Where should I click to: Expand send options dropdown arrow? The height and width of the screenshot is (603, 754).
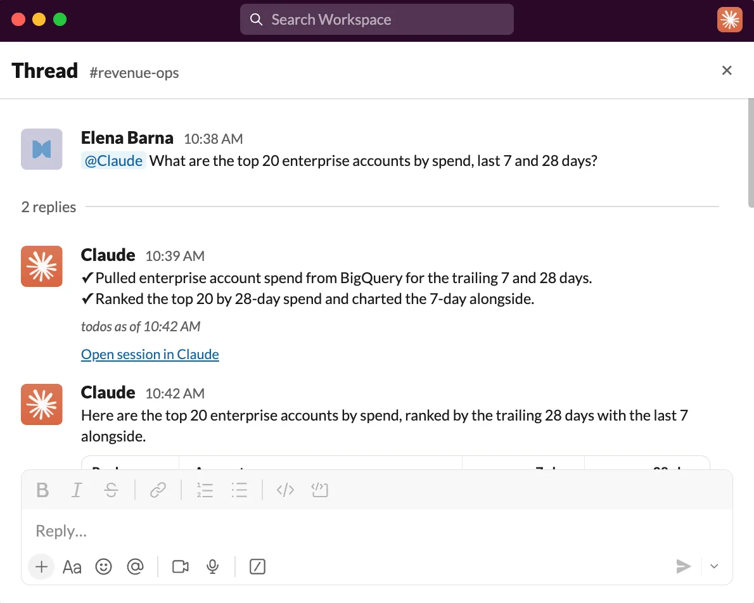coord(714,566)
